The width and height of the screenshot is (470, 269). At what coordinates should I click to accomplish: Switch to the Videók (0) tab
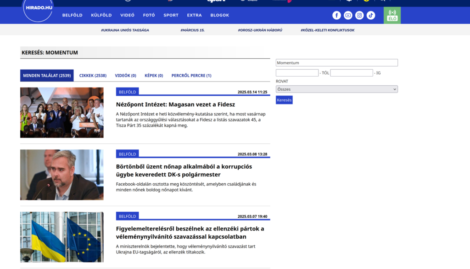(x=125, y=76)
